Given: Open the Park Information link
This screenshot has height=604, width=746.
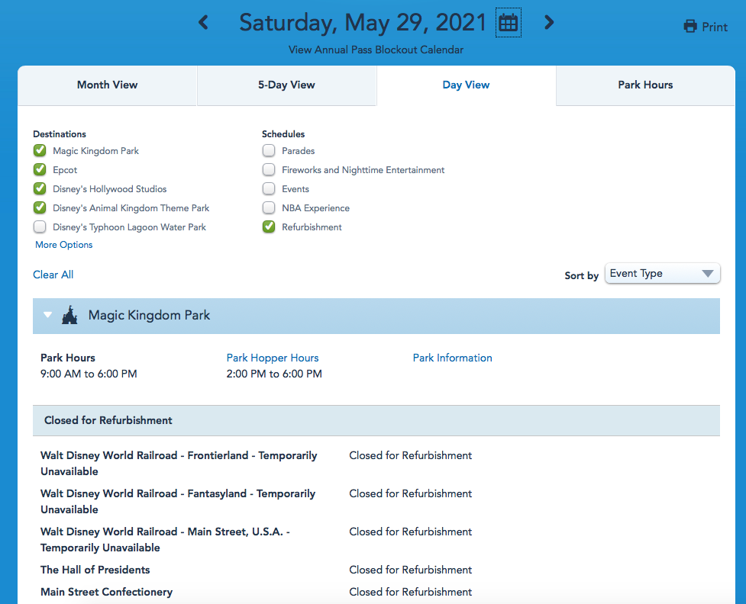Looking at the screenshot, I should tap(452, 358).
